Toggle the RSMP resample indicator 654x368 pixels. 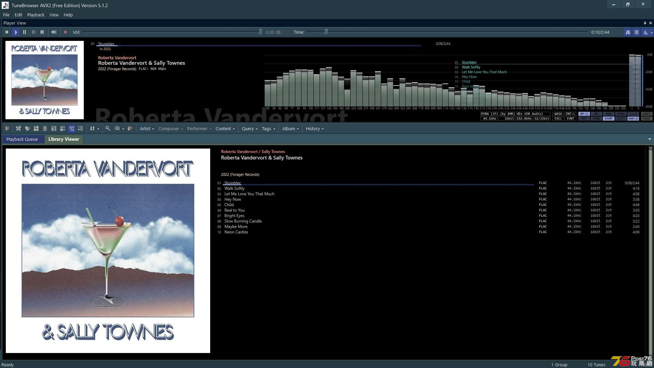(609, 119)
